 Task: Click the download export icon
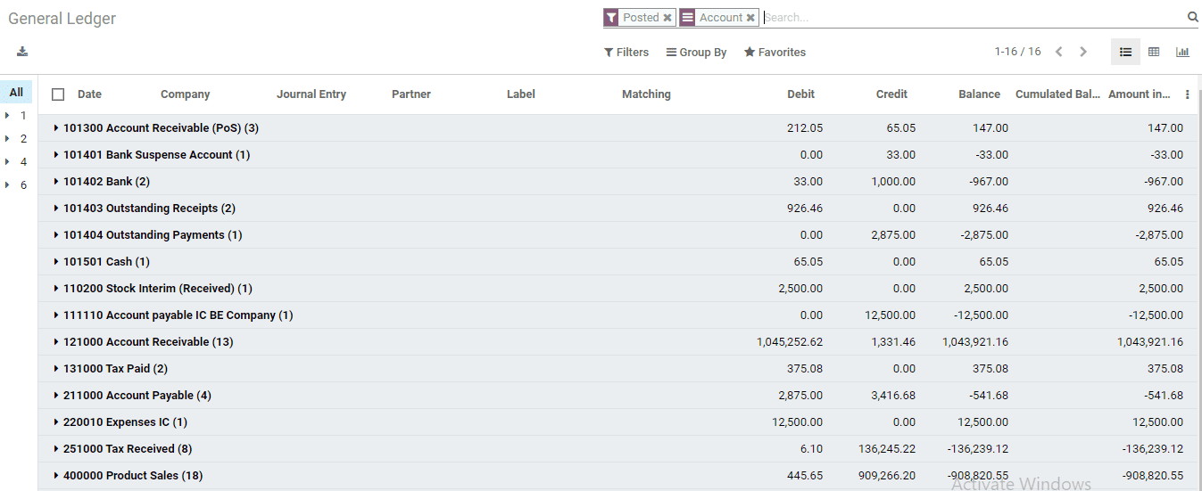[x=22, y=52]
